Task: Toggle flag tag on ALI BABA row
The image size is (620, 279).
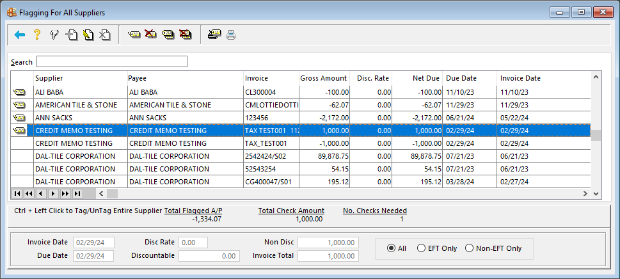Action: click(19, 92)
